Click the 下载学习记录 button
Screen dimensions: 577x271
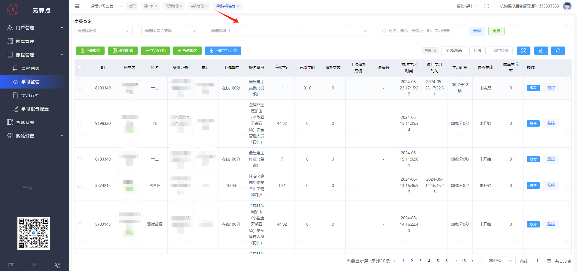pos(223,51)
